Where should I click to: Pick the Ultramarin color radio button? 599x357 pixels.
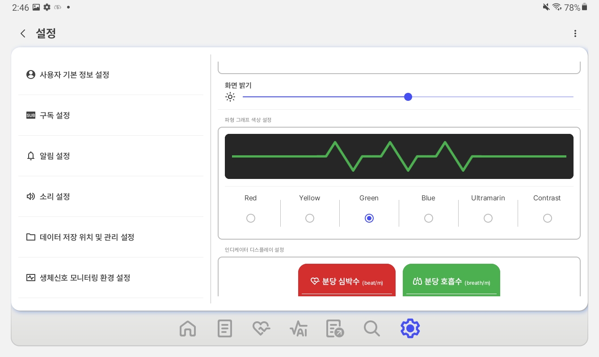coord(488,218)
